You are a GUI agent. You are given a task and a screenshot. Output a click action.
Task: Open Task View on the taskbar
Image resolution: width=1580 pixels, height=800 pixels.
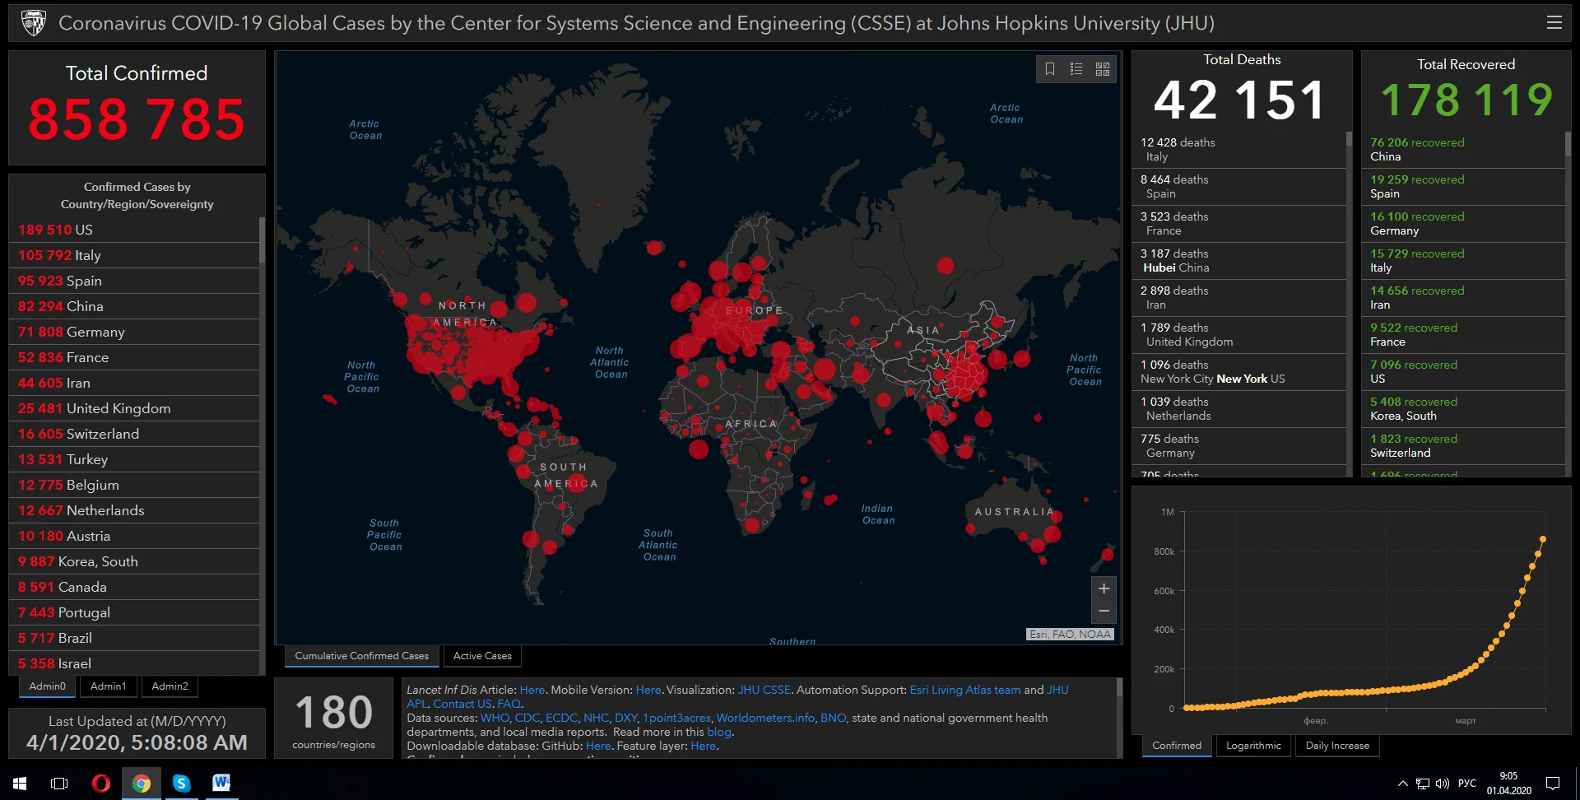[59, 784]
